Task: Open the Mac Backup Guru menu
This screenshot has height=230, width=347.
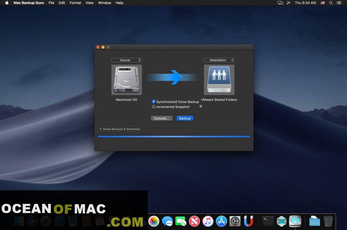Action: coord(29,3)
